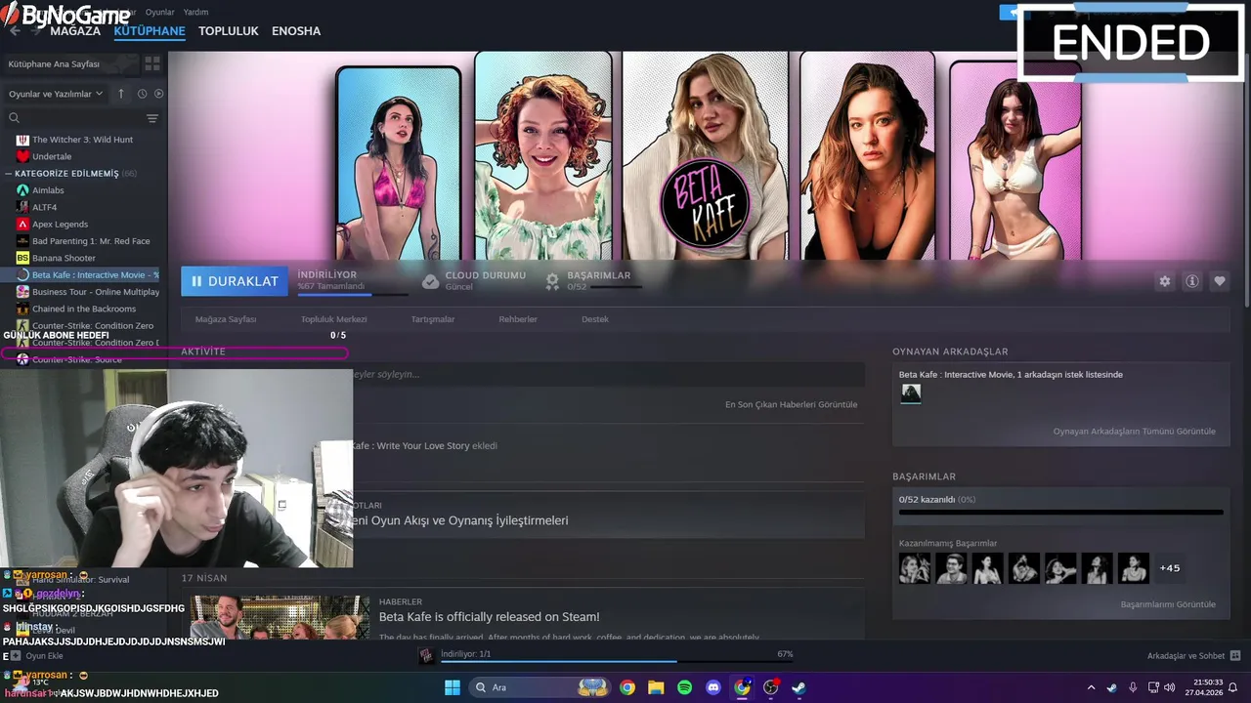Open the Oyunlar ve Yazılımlar dropdown

point(56,94)
